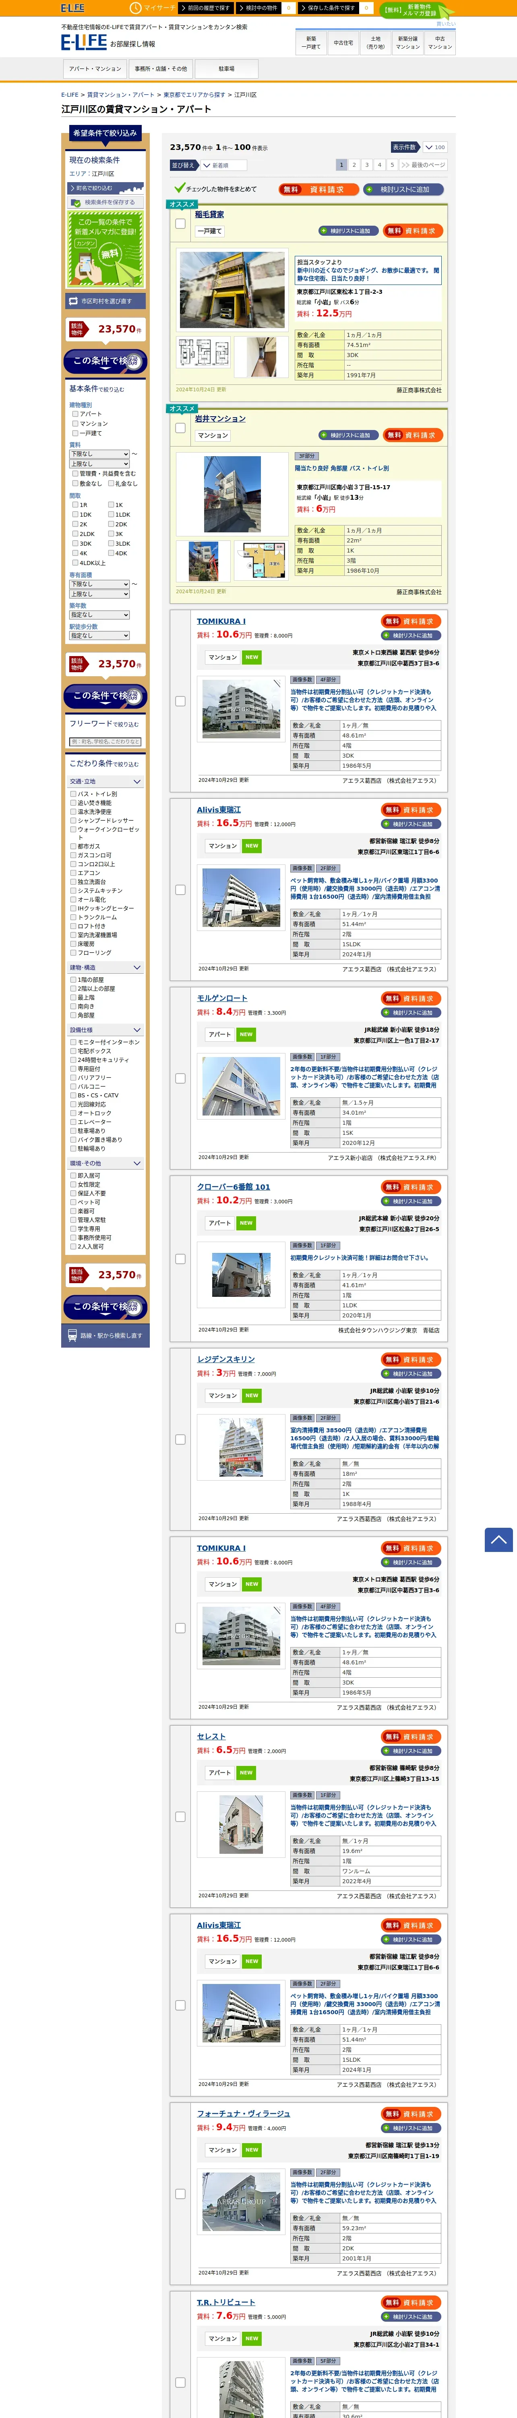Screen dimensions: 517x2418
Task: Open 事務所・店舗・その他 tab
Action: [161, 69]
